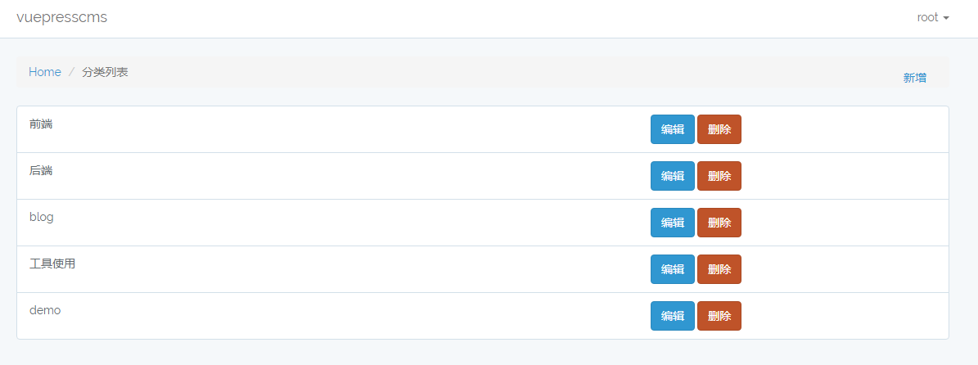Remove the 工具使用 category with 删除
Image resolution: width=978 pixels, height=365 pixels.
click(x=719, y=269)
